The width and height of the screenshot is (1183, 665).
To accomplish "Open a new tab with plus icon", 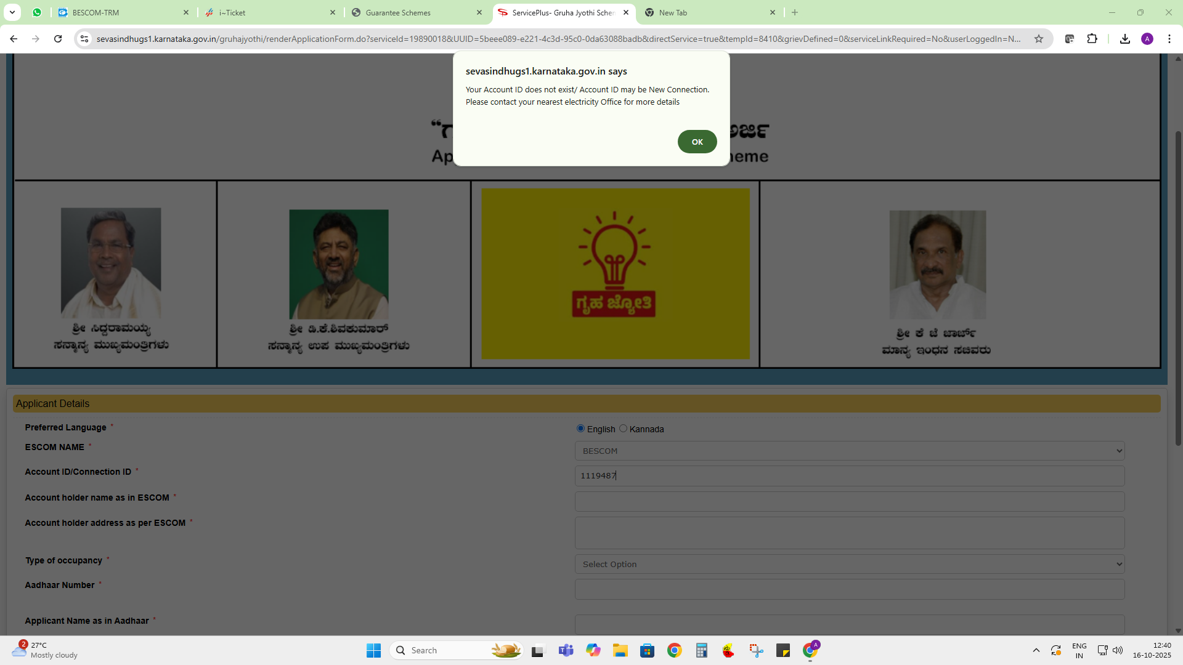I will coord(795,12).
